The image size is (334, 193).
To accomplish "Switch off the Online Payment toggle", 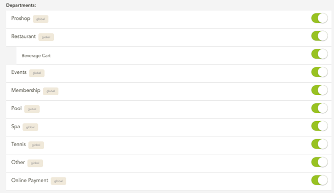I will tap(320, 181).
